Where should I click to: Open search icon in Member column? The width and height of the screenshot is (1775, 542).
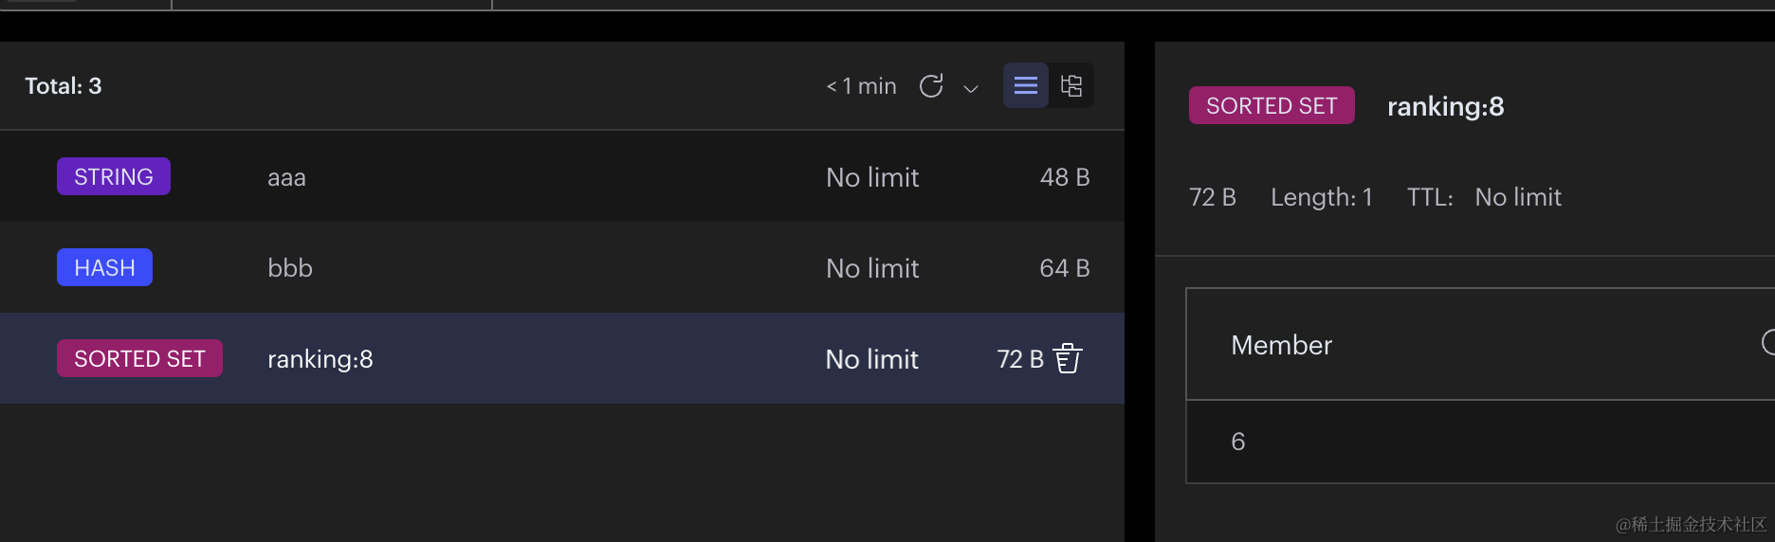click(x=1767, y=342)
